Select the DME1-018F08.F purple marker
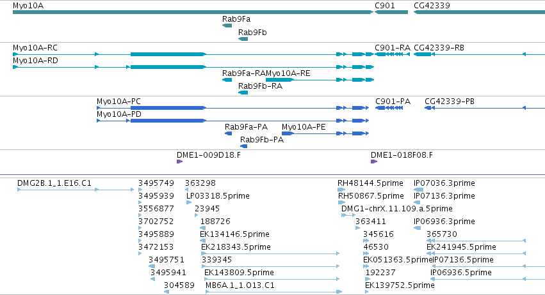This screenshot has height=295, width=545. pos(374,162)
